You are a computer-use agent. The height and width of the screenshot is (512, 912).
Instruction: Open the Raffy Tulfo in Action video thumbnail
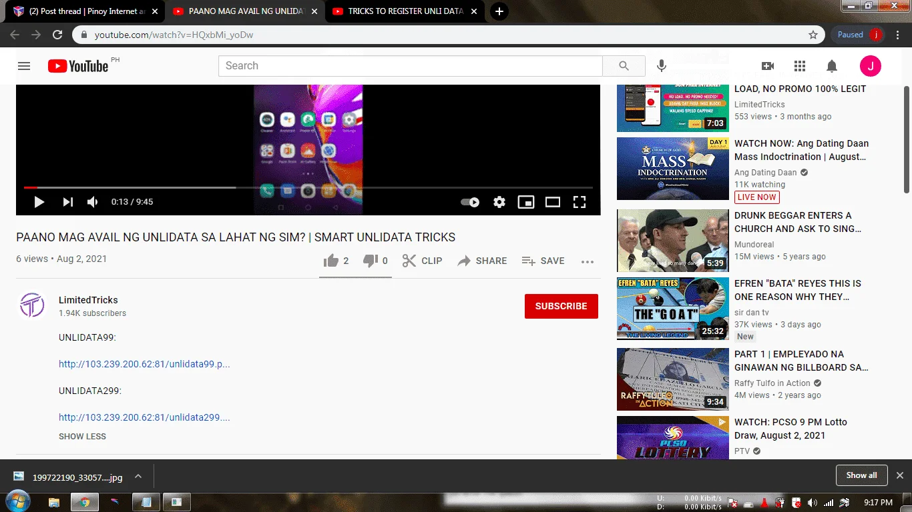[x=673, y=379]
